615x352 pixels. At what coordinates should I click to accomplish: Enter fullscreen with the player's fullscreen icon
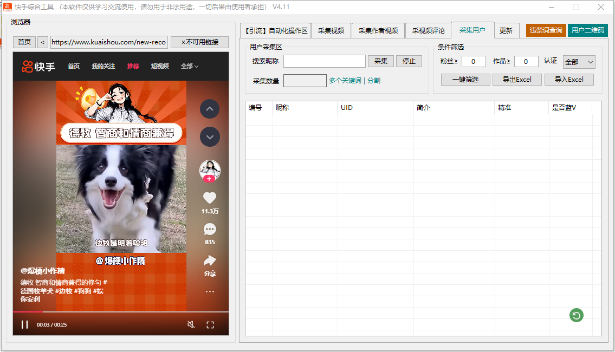click(211, 324)
